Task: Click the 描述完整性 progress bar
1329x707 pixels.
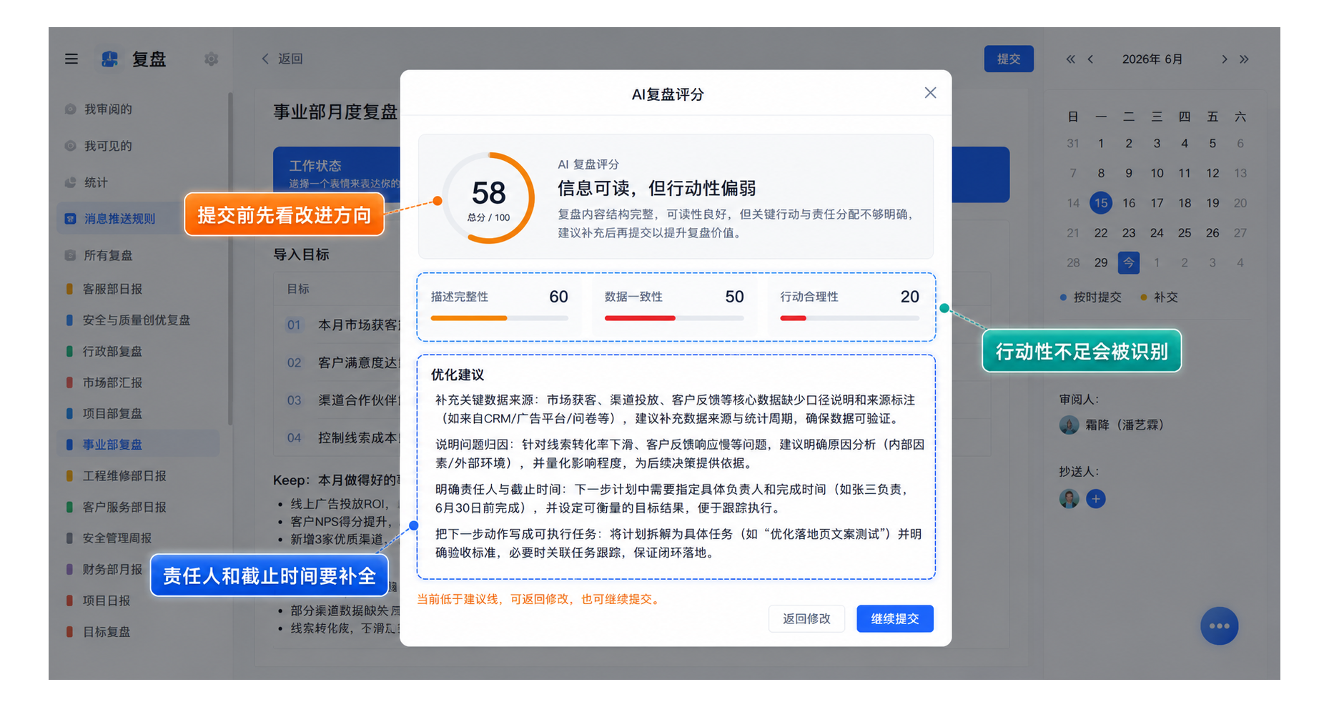Action: point(499,318)
